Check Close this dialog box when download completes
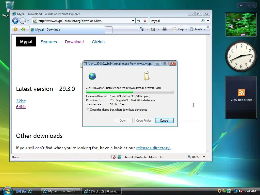 pyautogui.click(x=88, y=110)
